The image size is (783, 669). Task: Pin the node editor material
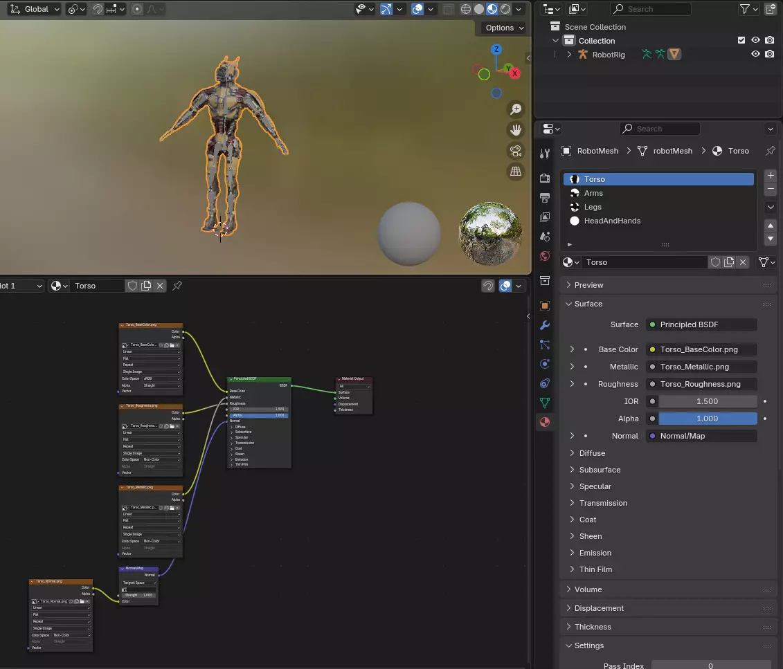177,285
